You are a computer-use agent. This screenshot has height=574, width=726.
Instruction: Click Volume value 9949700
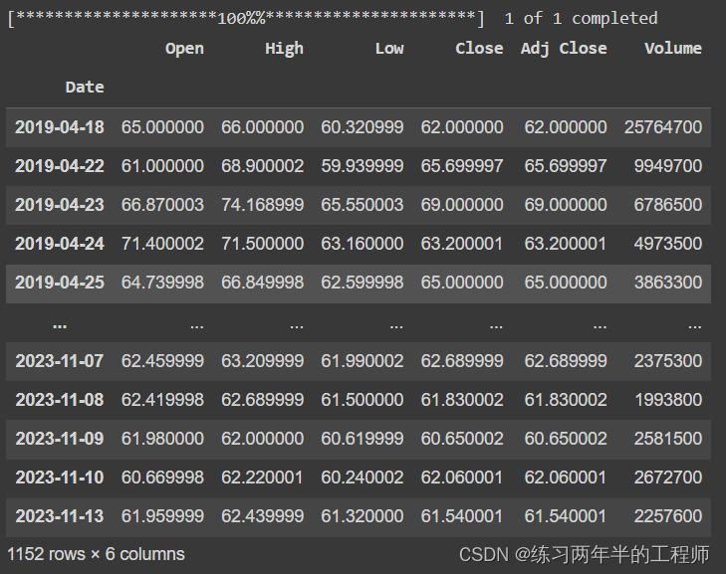click(x=668, y=166)
